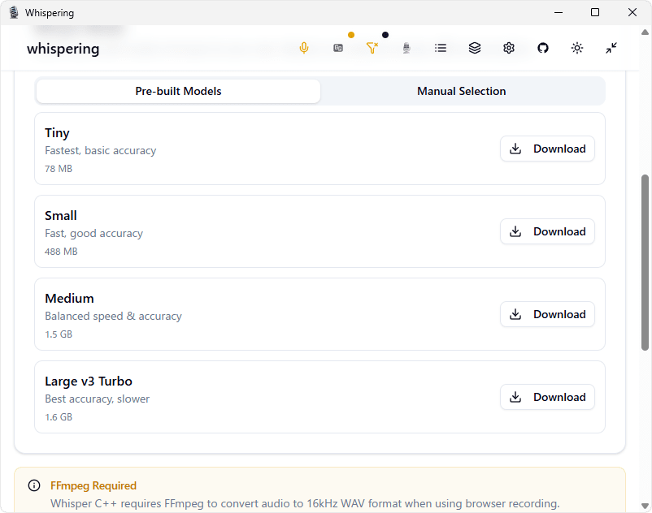The height and width of the screenshot is (513, 652).
Task: Click the grey Whispering microphone emoji icon
Action: (406, 48)
